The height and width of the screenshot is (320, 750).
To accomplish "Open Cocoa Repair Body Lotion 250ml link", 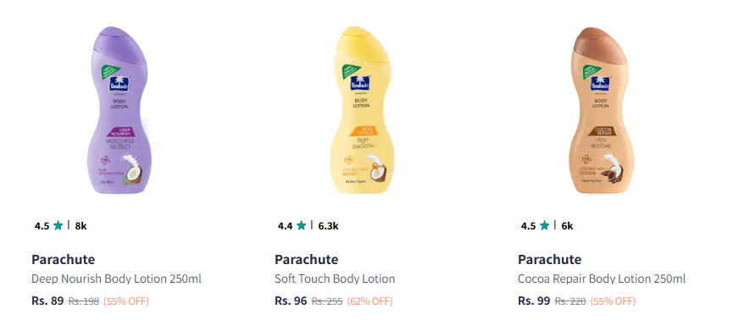I will [x=602, y=279].
